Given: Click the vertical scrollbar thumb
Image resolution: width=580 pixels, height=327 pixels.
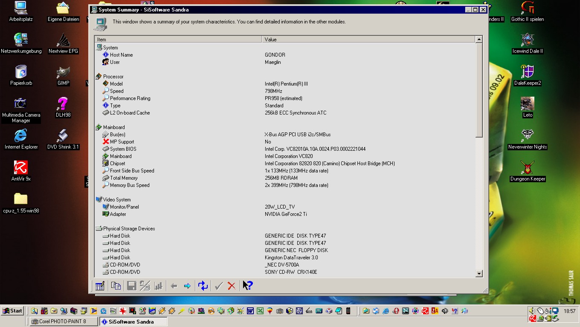Looking at the screenshot, I should tap(479, 90).
